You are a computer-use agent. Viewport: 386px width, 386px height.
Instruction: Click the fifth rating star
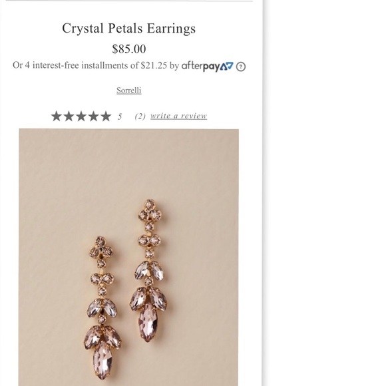click(106, 116)
